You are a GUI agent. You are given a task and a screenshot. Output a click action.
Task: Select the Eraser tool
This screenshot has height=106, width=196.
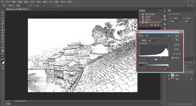click(3, 33)
